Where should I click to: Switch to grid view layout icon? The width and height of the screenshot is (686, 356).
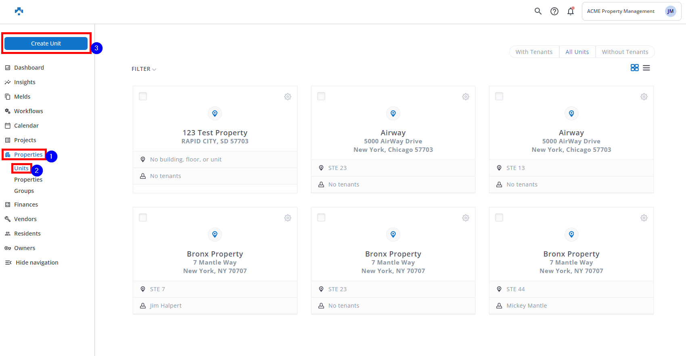tap(634, 68)
